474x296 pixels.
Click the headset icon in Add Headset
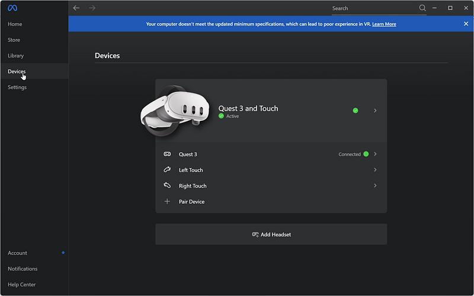255,234
